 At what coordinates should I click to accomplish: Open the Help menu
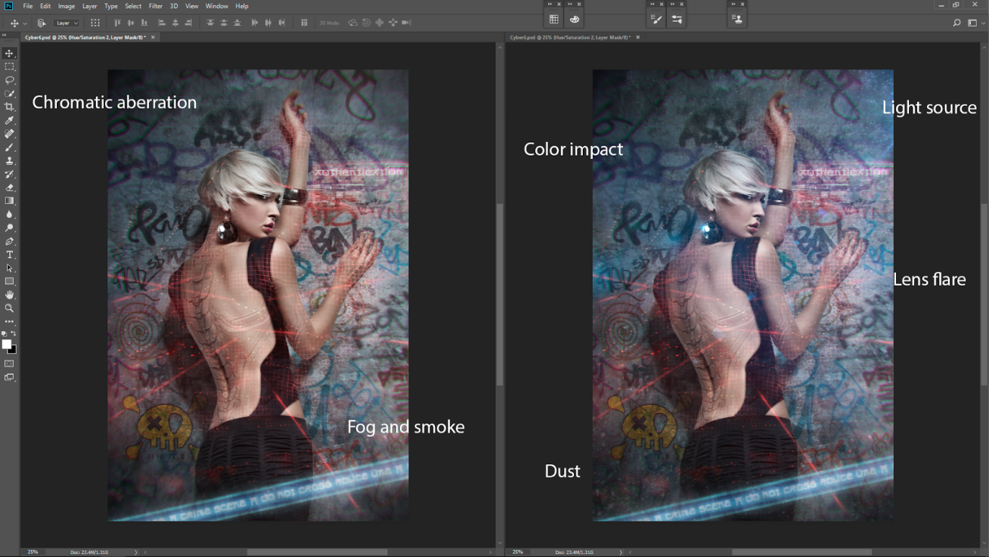coord(242,6)
